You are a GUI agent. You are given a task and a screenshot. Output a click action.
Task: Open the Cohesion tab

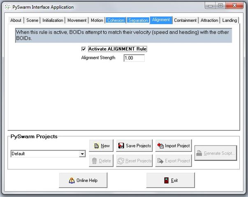116,21
